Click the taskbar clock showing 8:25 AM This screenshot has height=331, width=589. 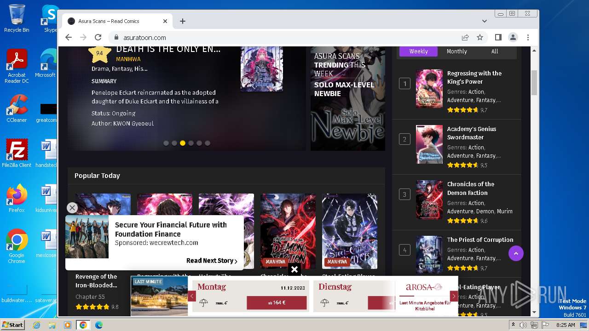(566, 325)
